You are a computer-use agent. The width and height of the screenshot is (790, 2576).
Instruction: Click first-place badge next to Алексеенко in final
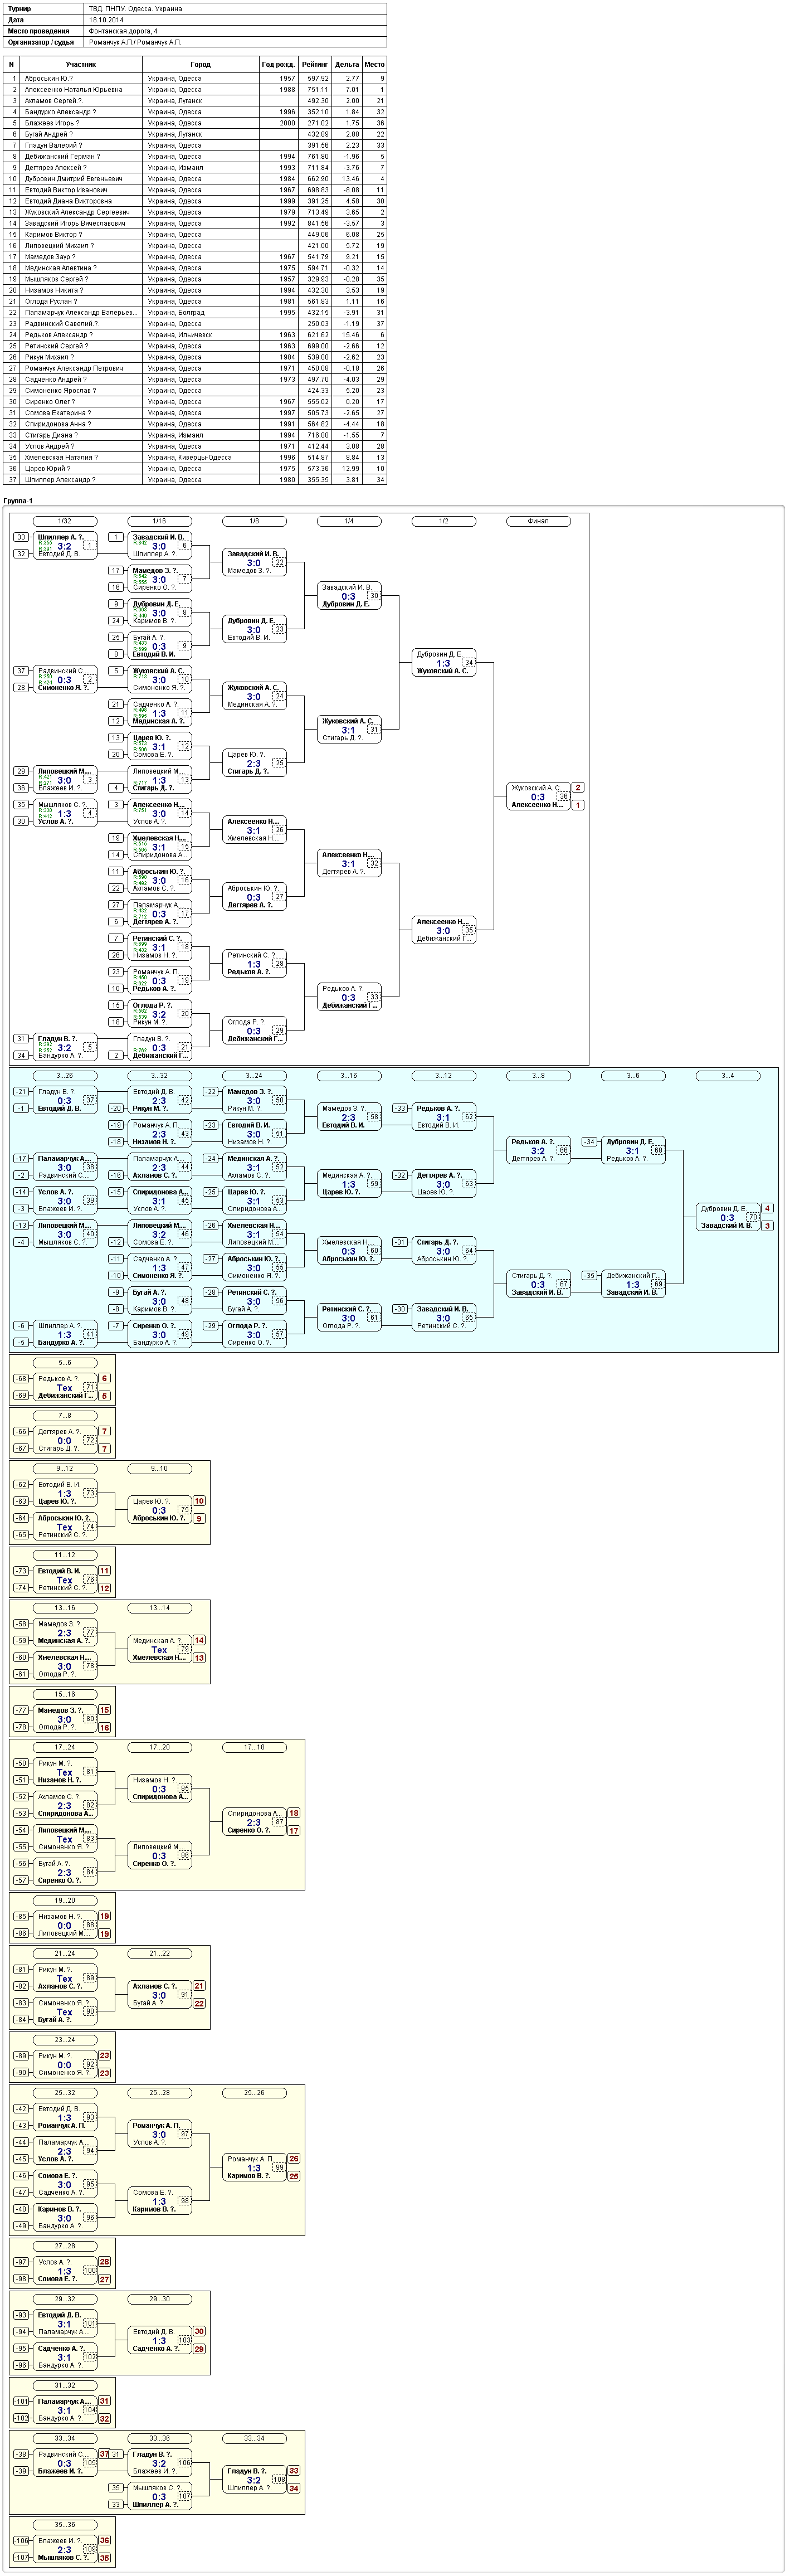pyautogui.click(x=578, y=805)
